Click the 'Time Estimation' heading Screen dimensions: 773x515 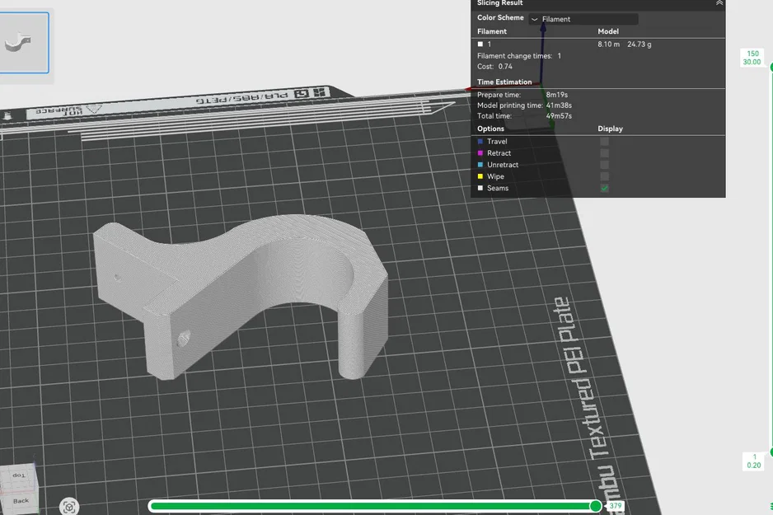coord(504,82)
